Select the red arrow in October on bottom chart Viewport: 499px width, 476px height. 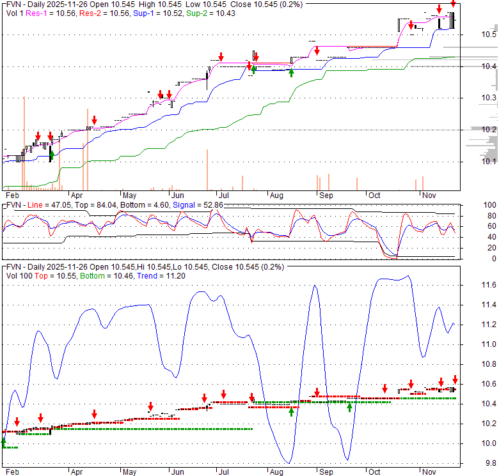click(385, 388)
